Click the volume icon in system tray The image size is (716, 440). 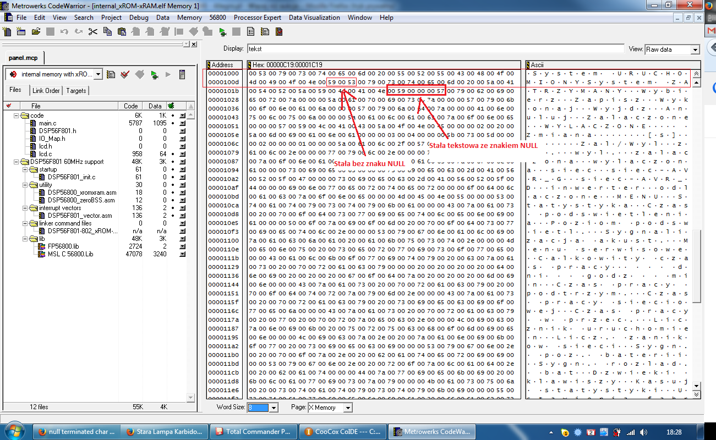pyautogui.click(x=644, y=432)
